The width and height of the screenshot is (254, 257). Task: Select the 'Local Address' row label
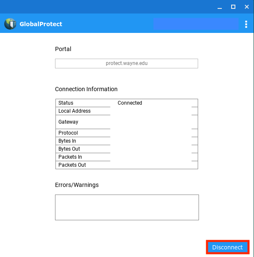pos(75,111)
